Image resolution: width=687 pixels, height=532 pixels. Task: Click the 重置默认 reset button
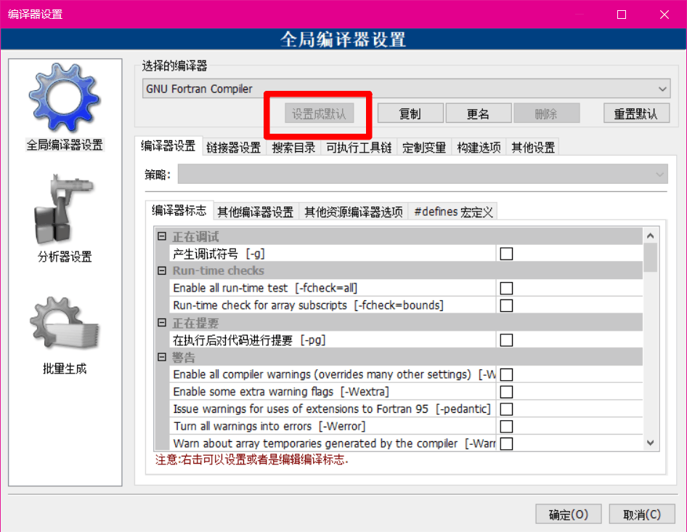tap(635, 113)
